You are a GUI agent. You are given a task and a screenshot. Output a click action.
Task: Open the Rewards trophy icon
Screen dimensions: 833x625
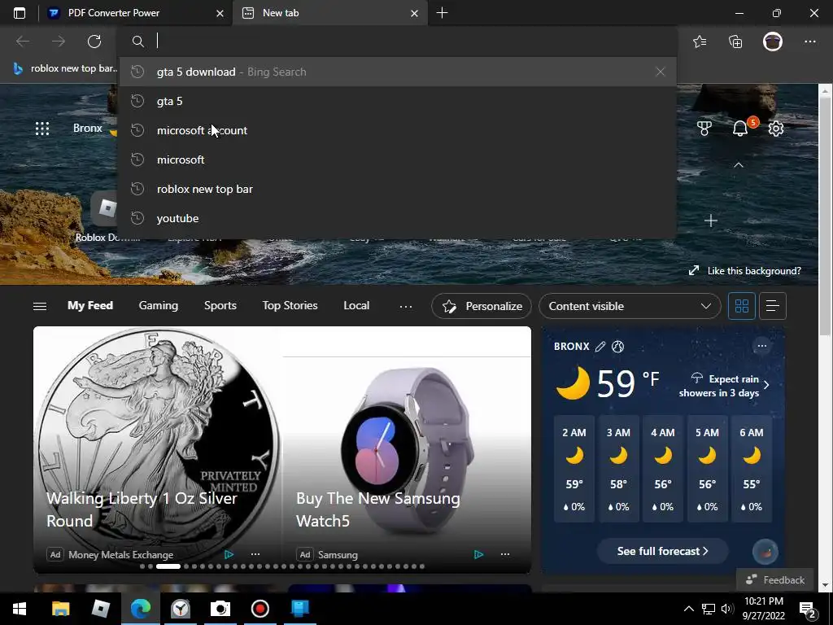pyautogui.click(x=704, y=128)
